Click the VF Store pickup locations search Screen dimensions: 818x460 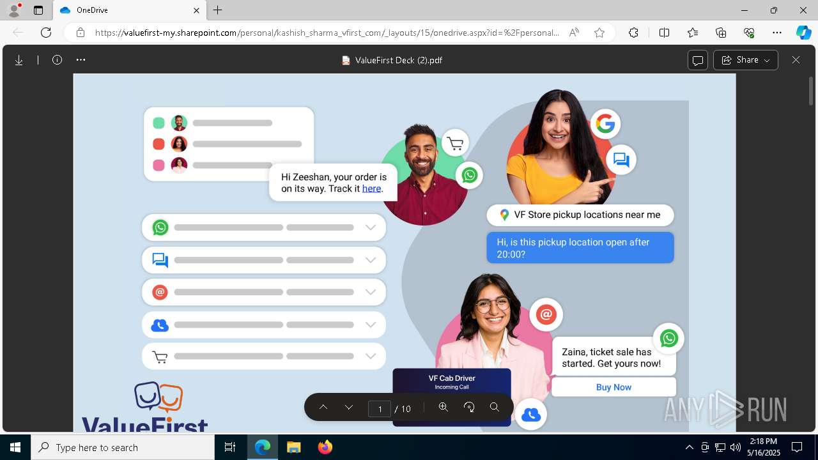pyautogui.click(x=580, y=215)
